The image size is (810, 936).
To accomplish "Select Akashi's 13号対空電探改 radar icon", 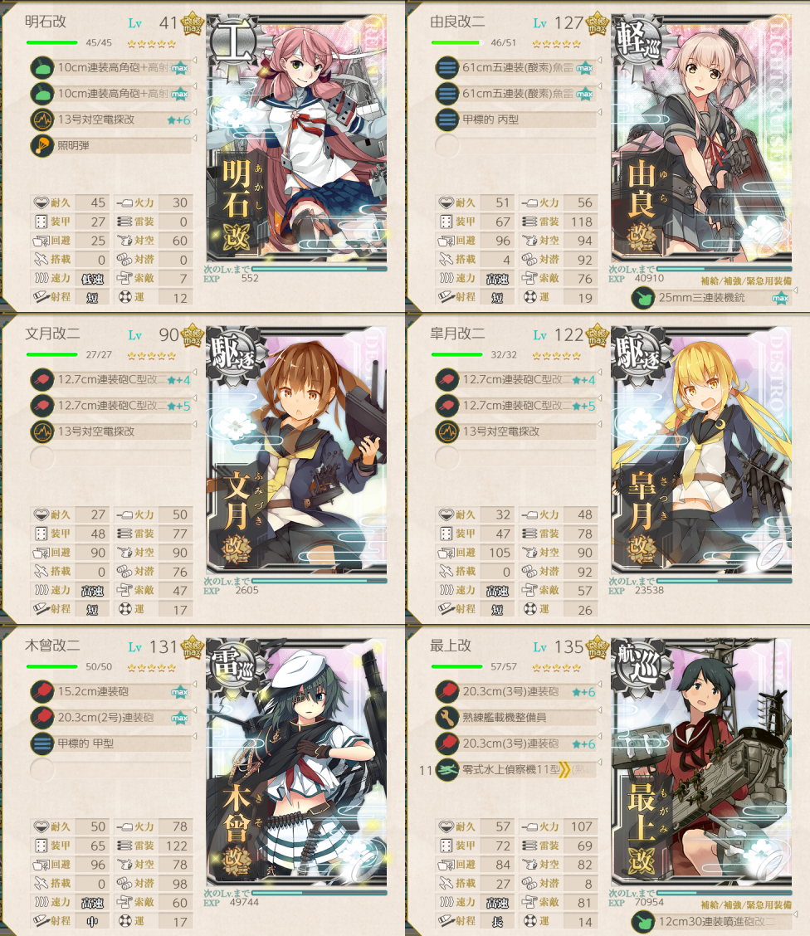I will coord(42,119).
